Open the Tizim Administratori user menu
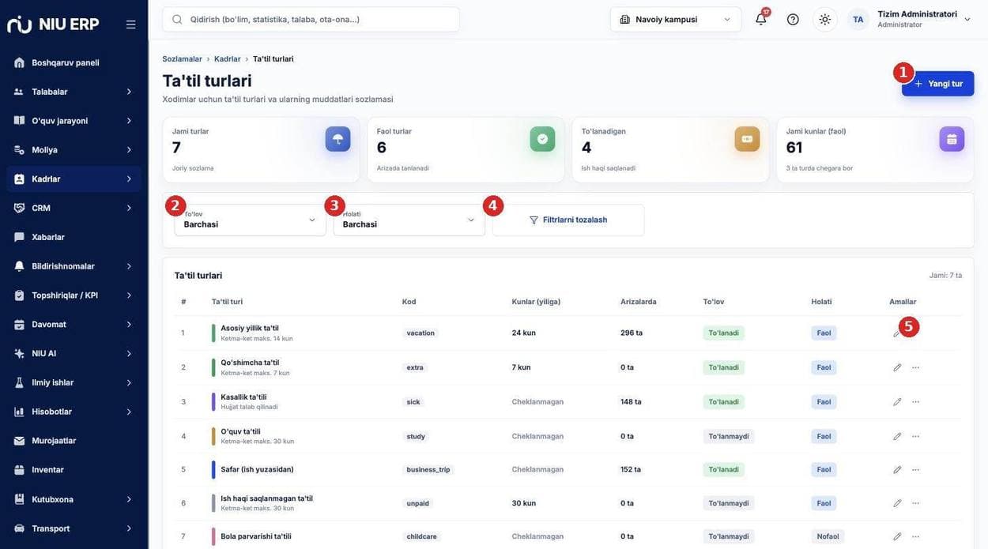Image resolution: width=988 pixels, height=549 pixels. pyautogui.click(x=911, y=19)
